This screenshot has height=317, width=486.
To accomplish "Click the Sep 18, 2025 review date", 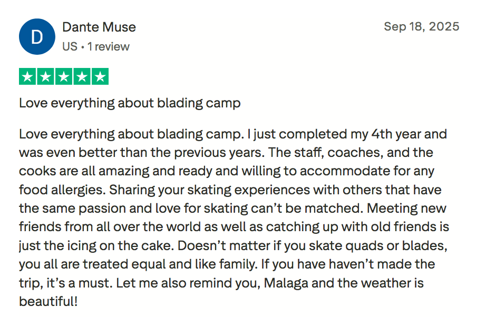I will pyautogui.click(x=421, y=26).
